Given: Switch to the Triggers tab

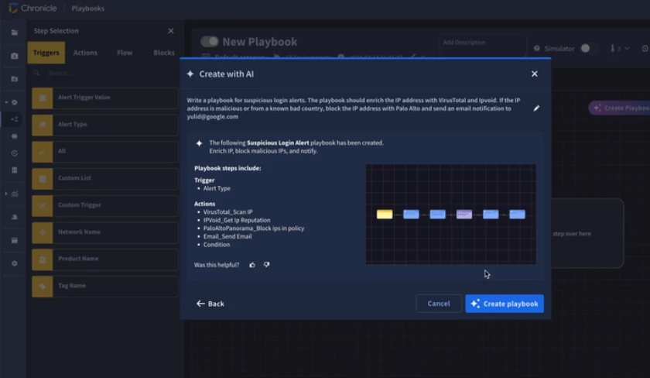Looking at the screenshot, I should pyautogui.click(x=46, y=53).
